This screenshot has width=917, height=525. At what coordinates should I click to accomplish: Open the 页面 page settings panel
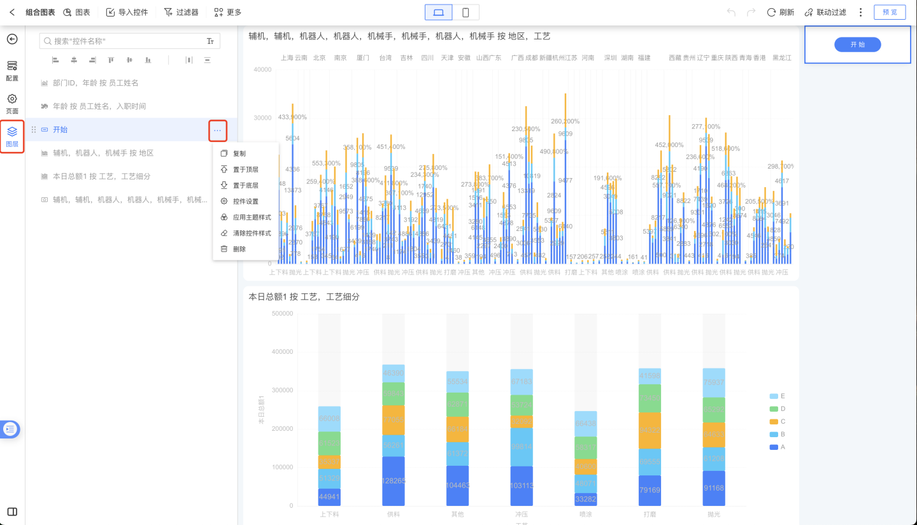coord(12,104)
